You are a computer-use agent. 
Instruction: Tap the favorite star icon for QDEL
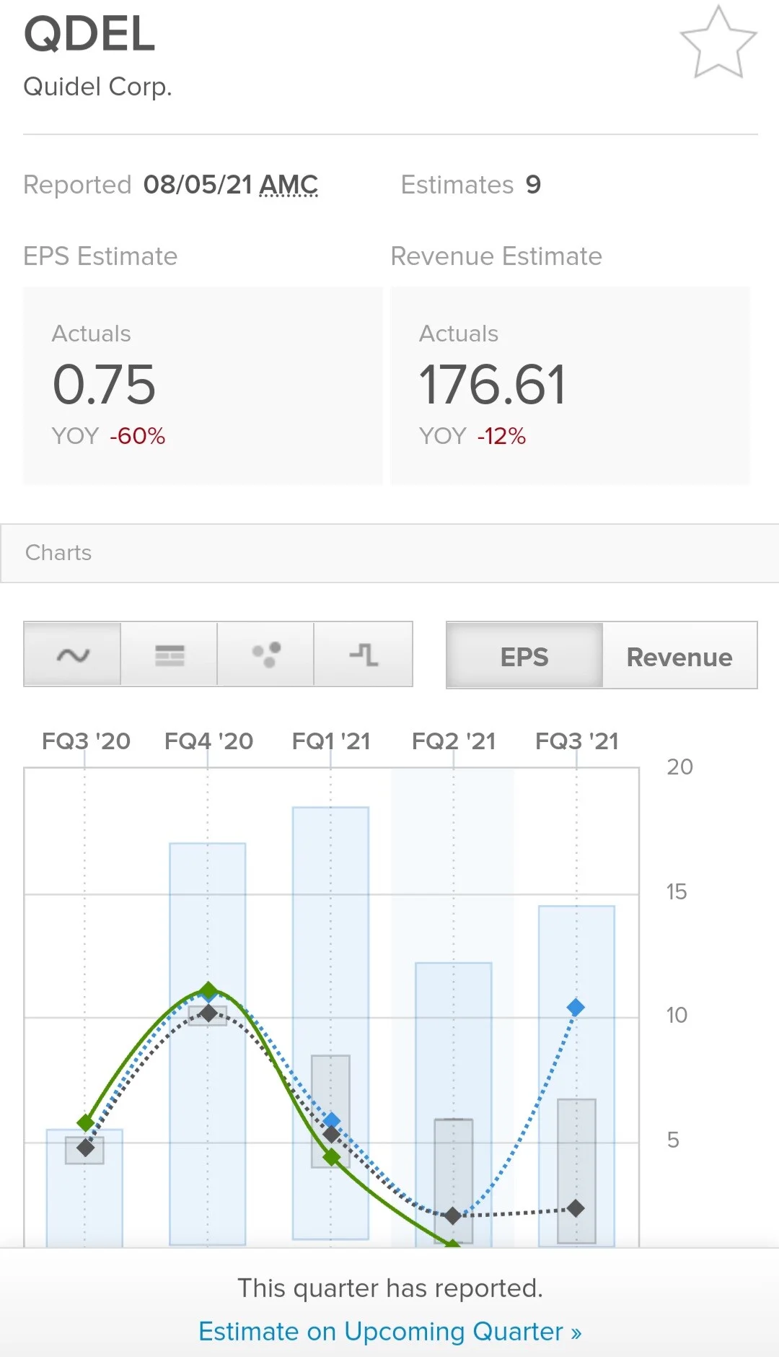coord(718,43)
